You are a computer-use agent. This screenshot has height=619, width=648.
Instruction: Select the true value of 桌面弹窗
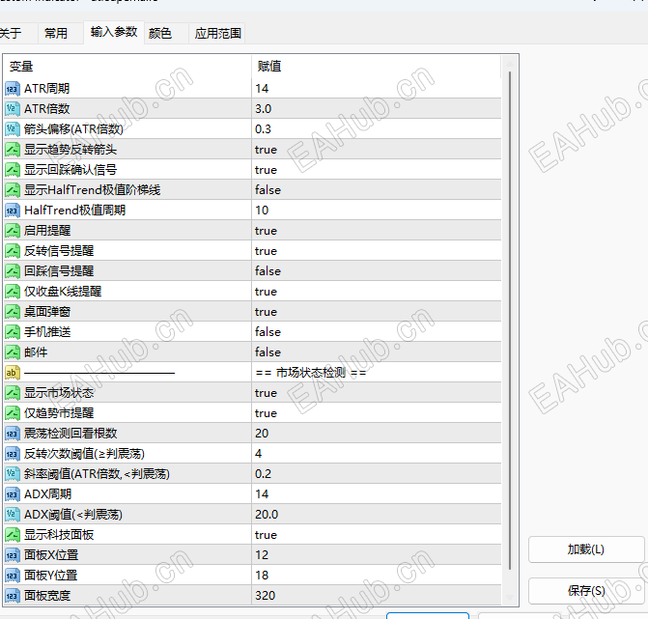[376, 312]
